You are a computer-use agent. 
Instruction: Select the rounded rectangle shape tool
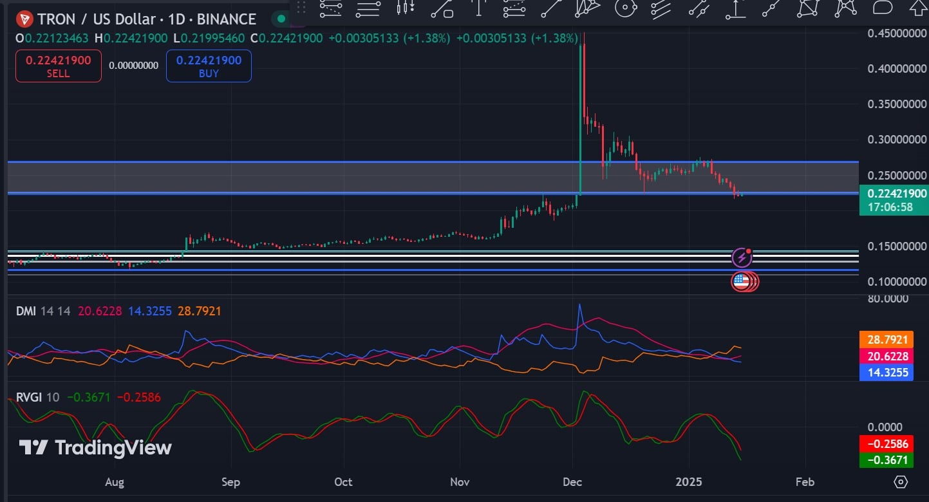click(882, 8)
